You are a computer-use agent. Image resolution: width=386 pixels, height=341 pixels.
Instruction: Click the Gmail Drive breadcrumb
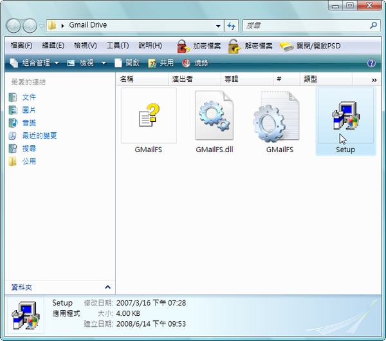pos(88,25)
